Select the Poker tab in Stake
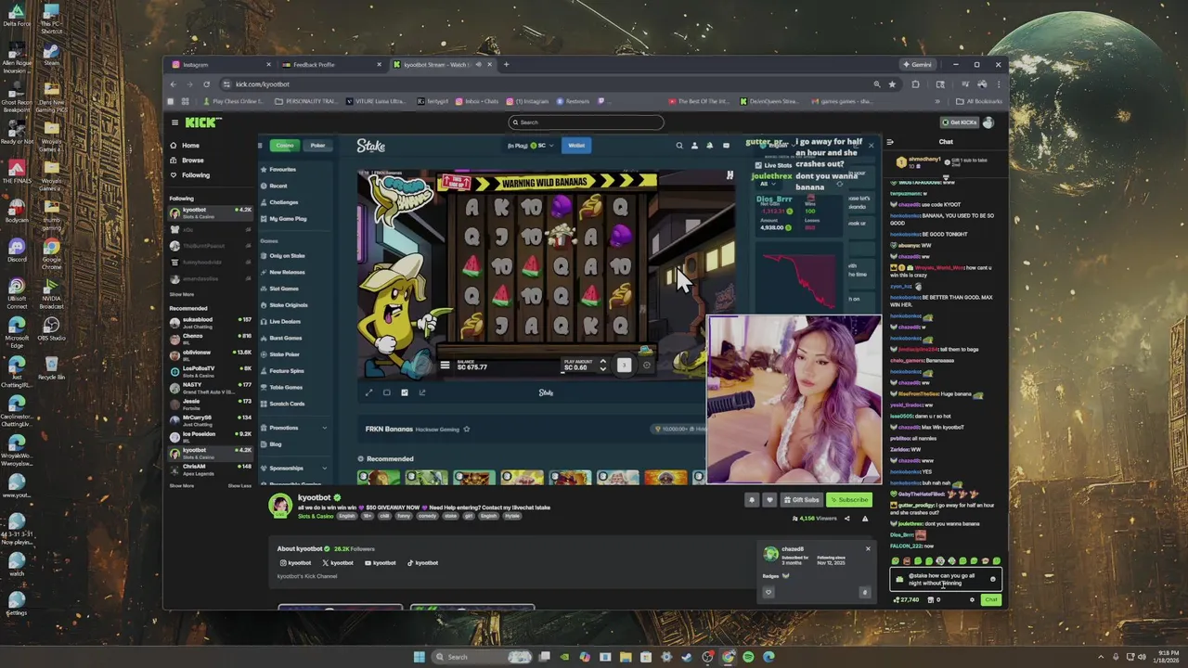 click(x=317, y=146)
